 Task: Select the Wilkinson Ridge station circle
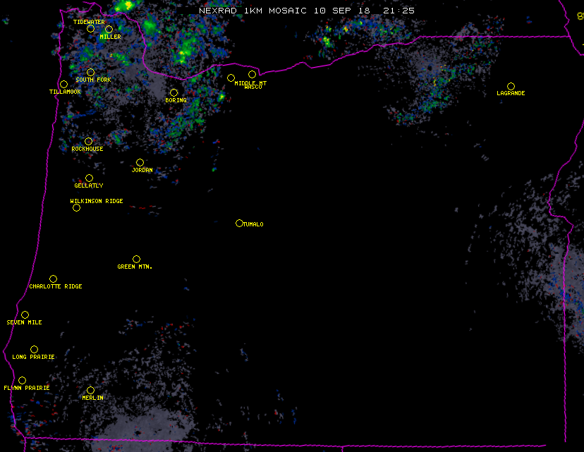pyautogui.click(x=76, y=207)
